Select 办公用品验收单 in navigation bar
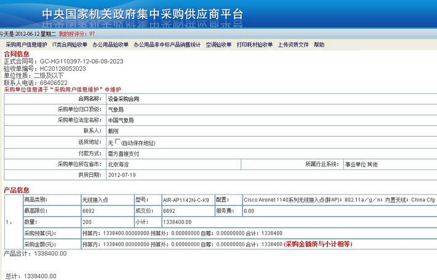 (111, 45)
